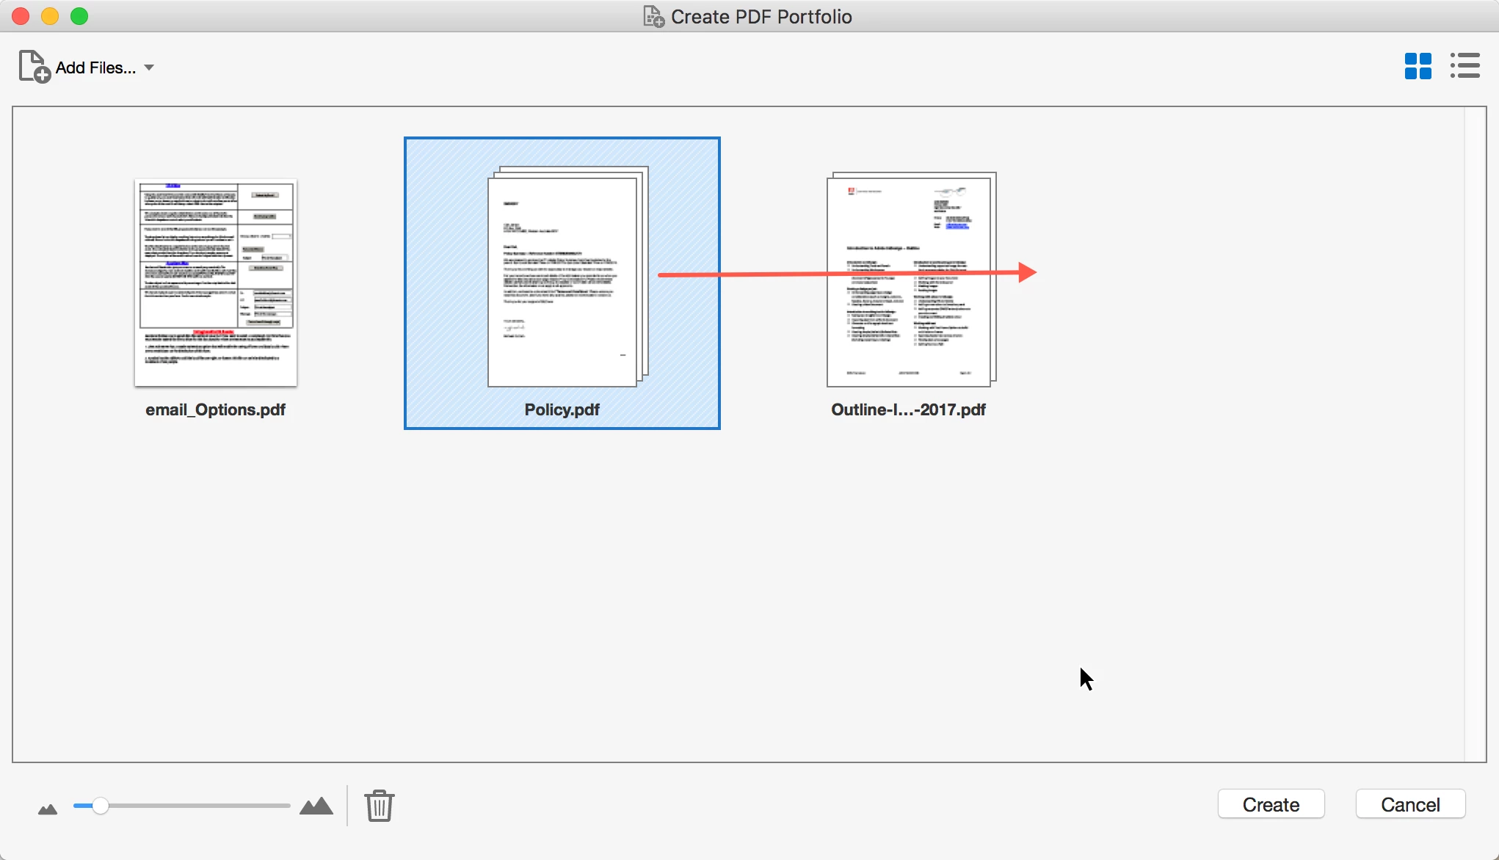This screenshot has width=1499, height=860.
Task: Click the thumbnail size slider handle
Action: [x=101, y=806]
